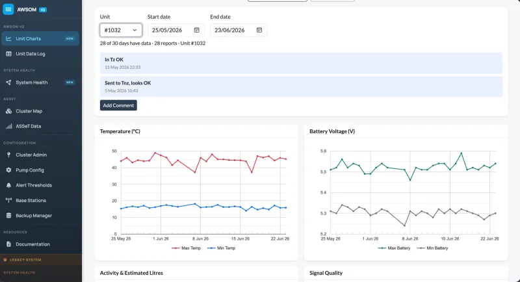Open Unit Charts in the sidebar

tap(40, 38)
